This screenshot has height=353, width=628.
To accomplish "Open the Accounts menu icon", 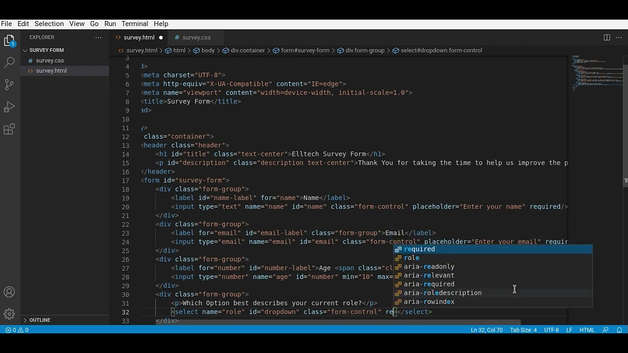I will click(x=9, y=292).
